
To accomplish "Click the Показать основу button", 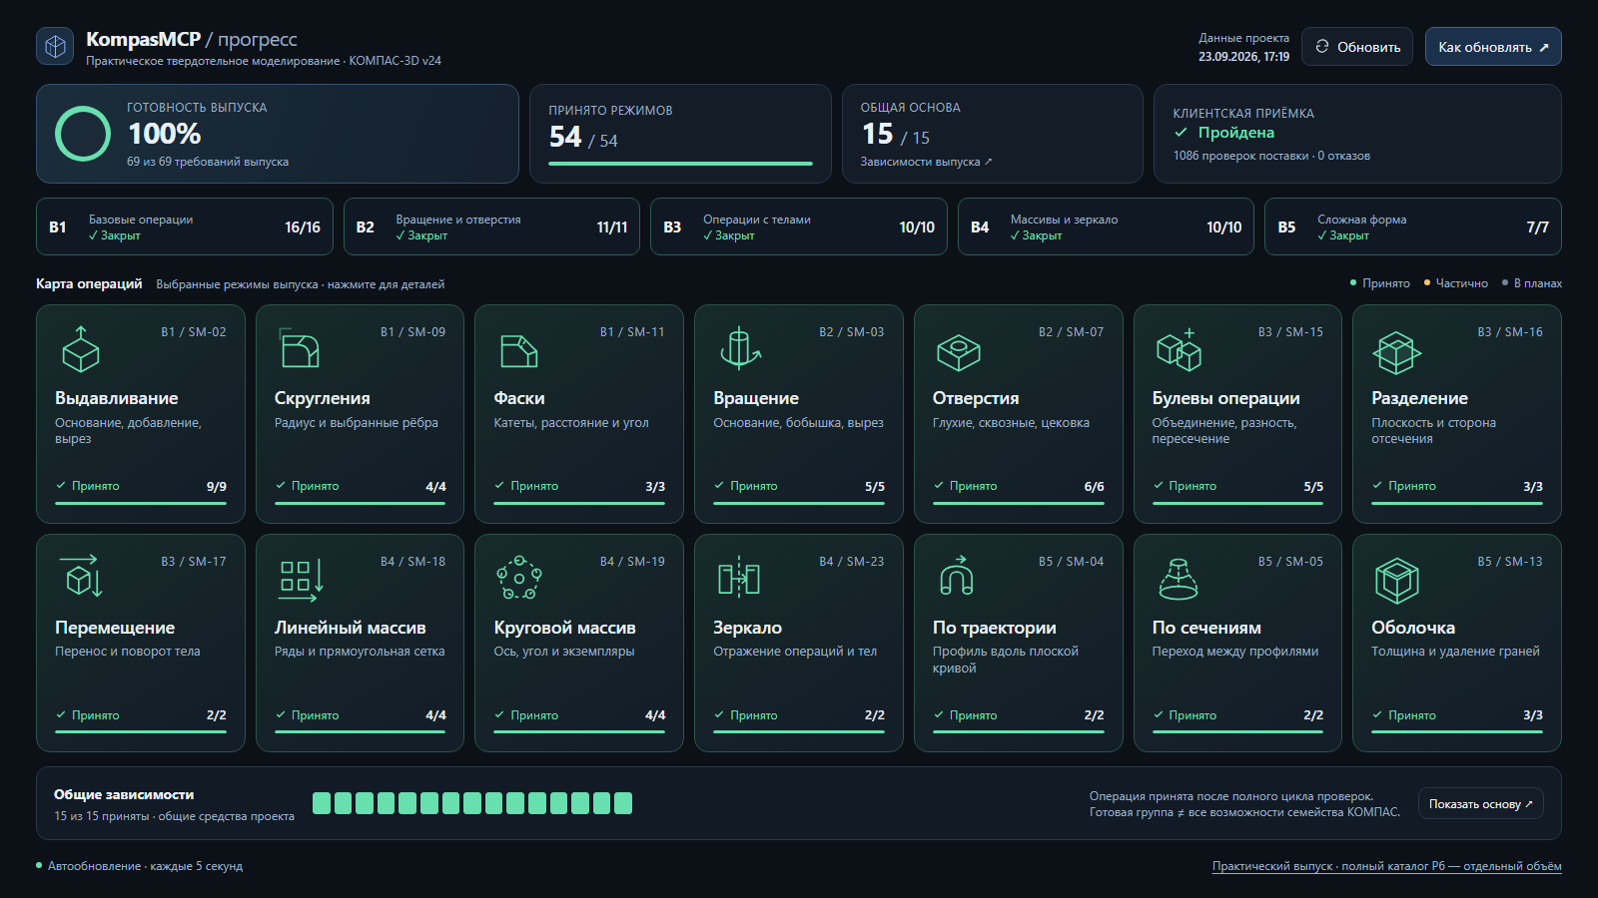I will (1480, 804).
